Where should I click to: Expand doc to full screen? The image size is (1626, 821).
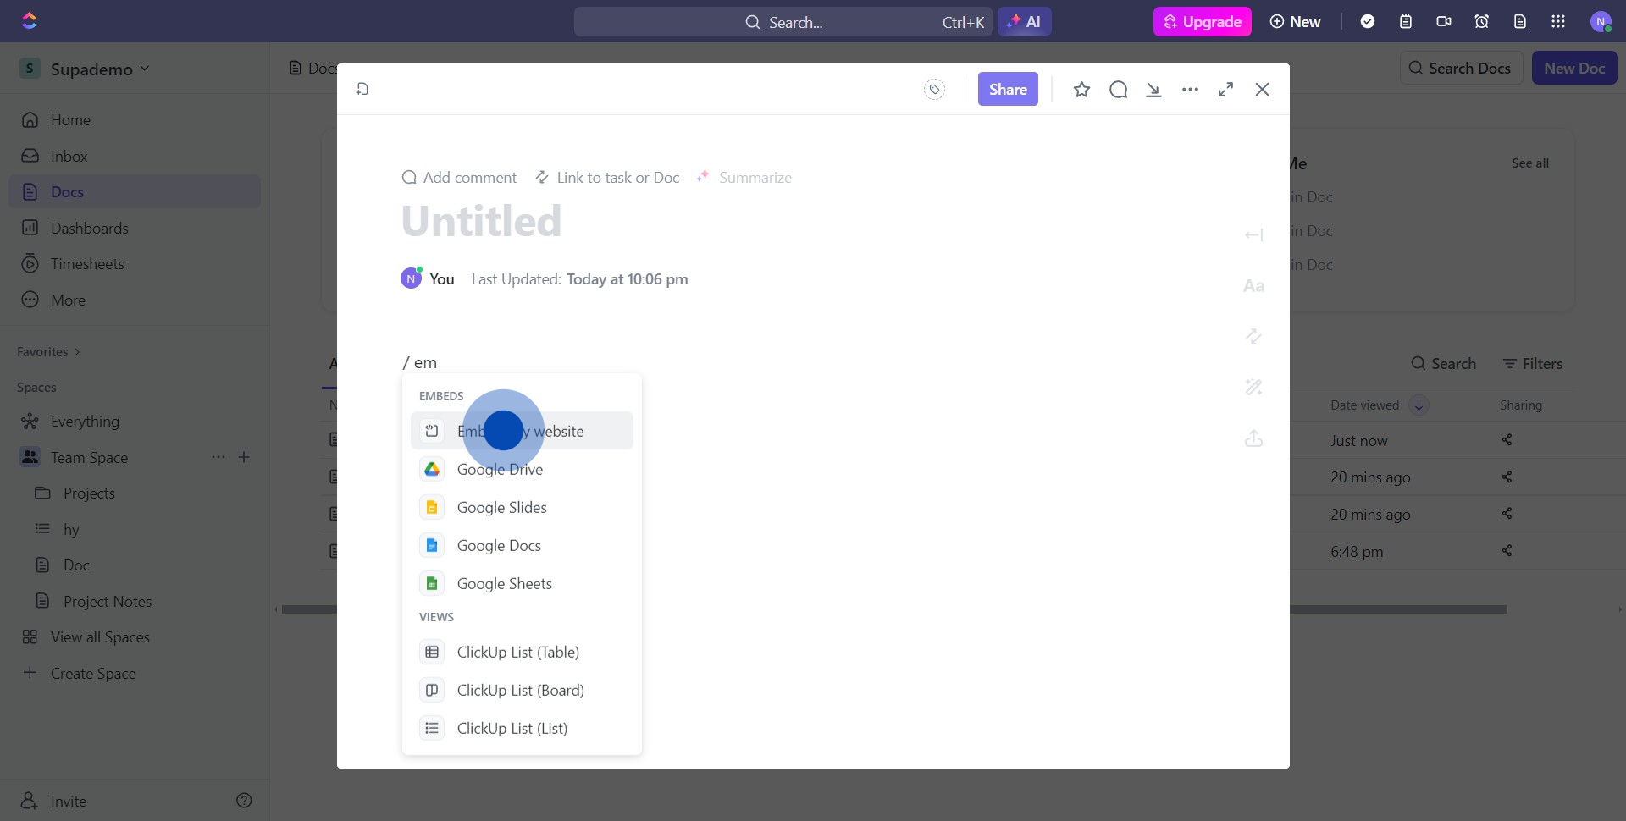(x=1225, y=89)
